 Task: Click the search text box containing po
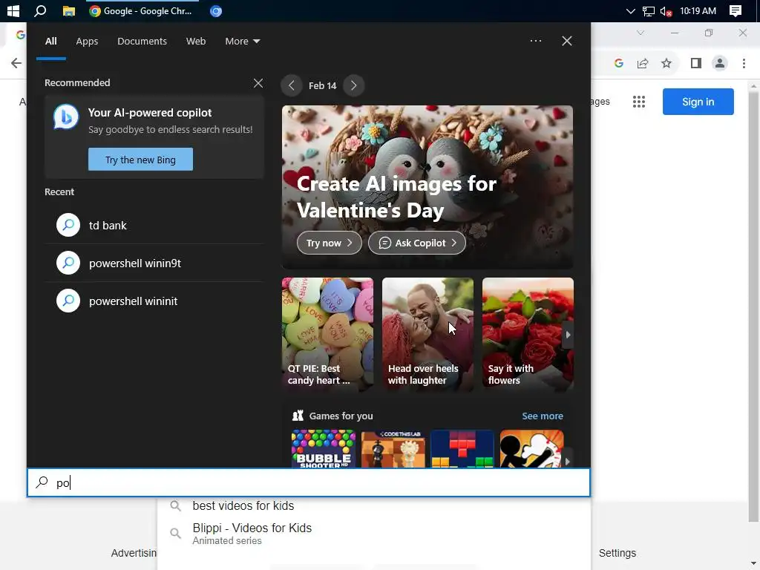[309, 482]
